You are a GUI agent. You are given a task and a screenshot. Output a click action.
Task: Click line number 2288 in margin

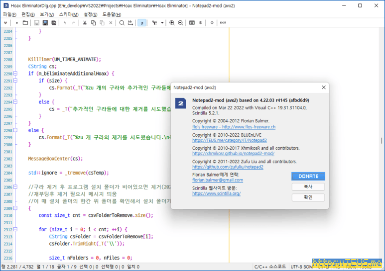[x=8, y=60]
